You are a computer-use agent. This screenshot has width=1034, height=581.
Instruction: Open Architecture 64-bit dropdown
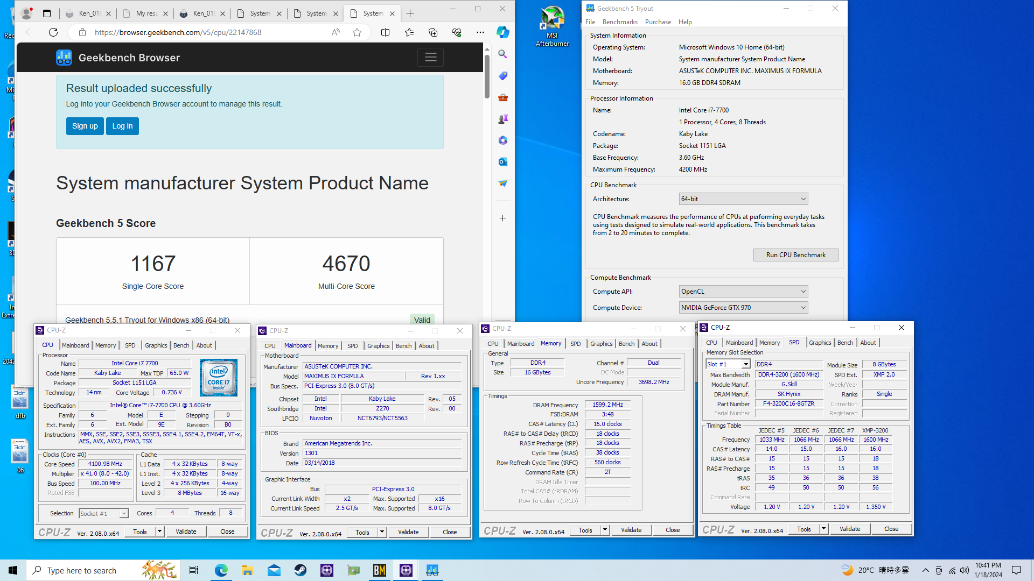point(743,199)
